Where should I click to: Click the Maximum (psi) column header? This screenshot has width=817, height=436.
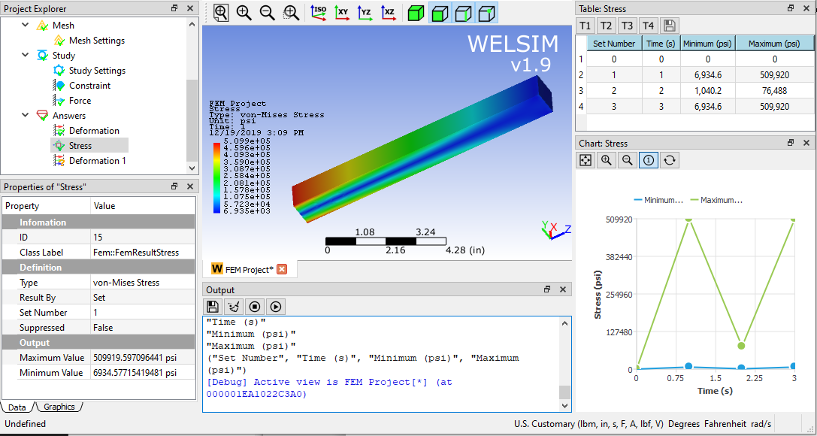[x=775, y=44]
